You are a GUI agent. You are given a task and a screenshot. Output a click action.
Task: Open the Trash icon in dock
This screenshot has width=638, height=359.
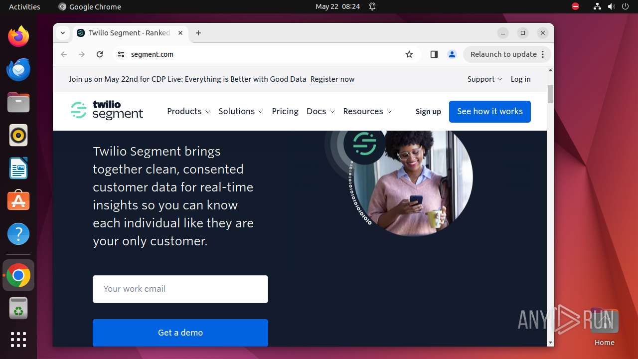[18, 308]
